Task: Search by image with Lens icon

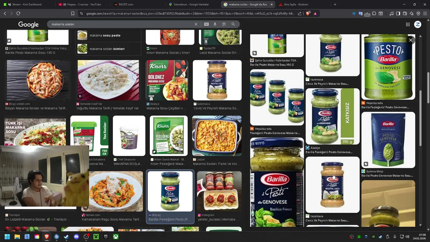Action: [224, 24]
